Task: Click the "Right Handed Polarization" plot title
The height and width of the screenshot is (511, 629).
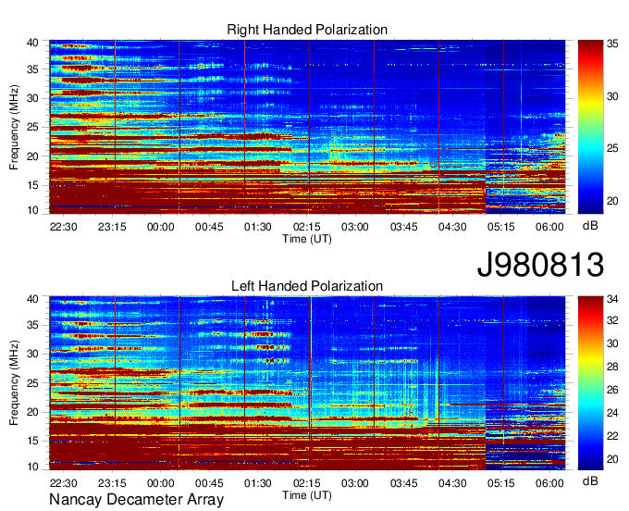Action: [x=307, y=30]
